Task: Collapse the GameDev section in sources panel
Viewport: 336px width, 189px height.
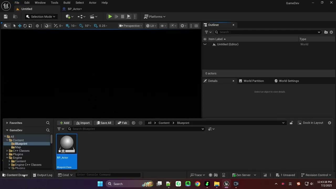Action: click(7, 130)
